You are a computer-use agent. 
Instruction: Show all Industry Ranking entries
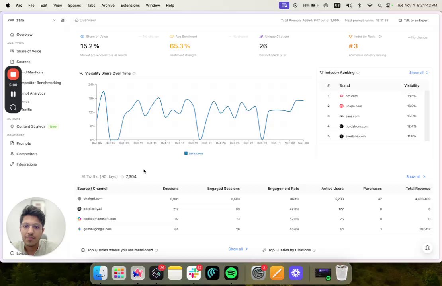pos(419,73)
